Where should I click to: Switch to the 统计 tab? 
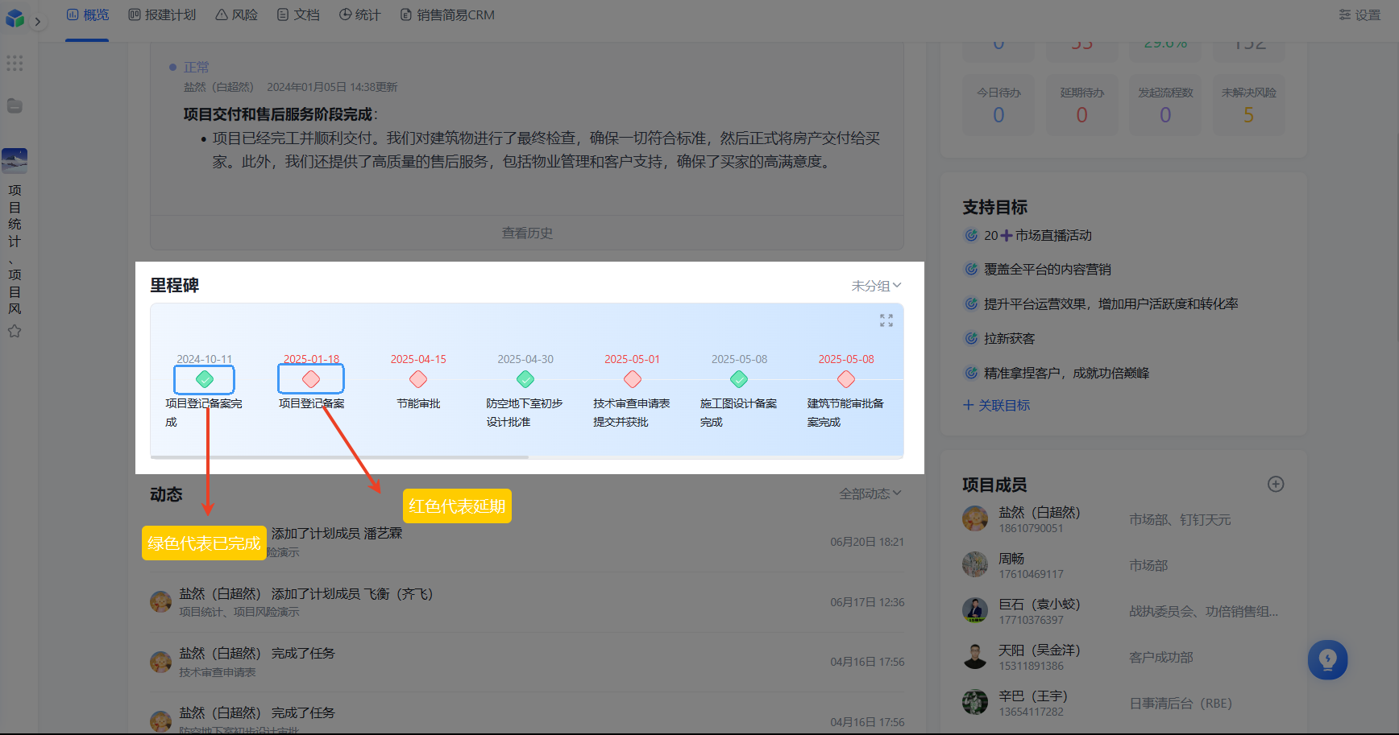(359, 14)
